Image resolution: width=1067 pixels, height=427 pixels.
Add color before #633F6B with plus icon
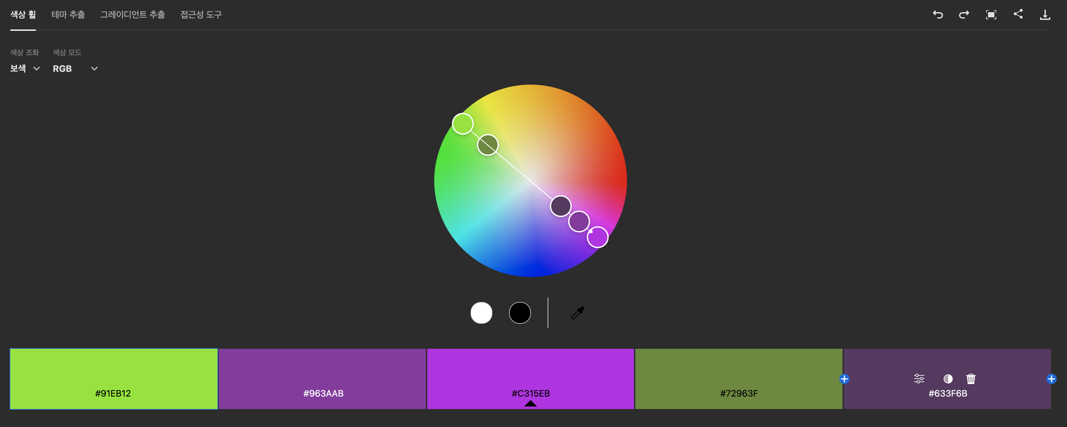[844, 379]
